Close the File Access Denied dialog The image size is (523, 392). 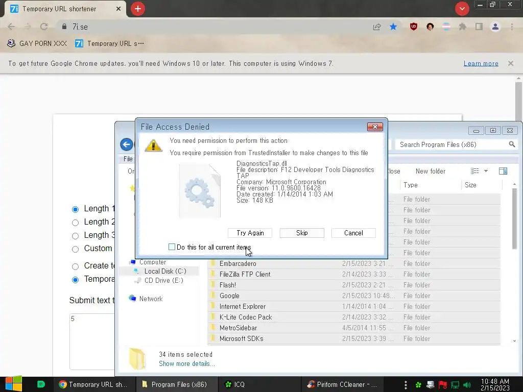click(x=375, y=127)
